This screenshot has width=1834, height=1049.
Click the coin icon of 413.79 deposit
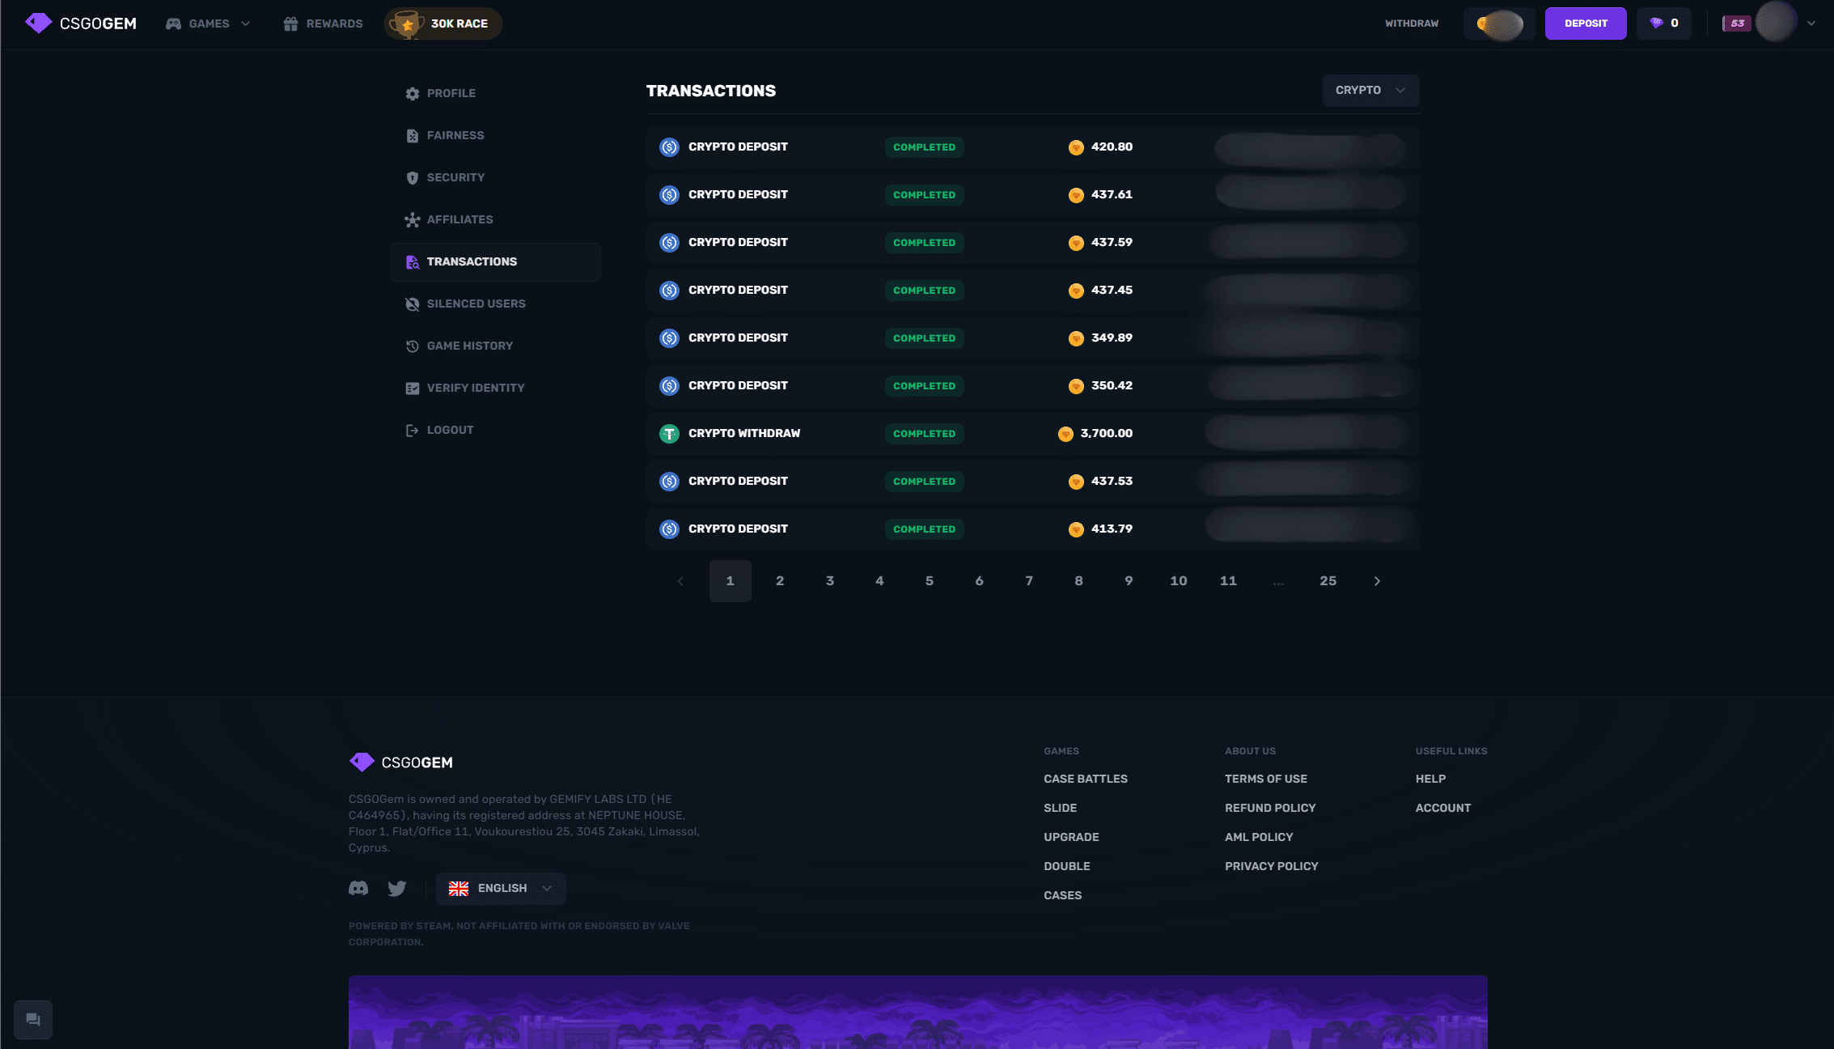1076,529
